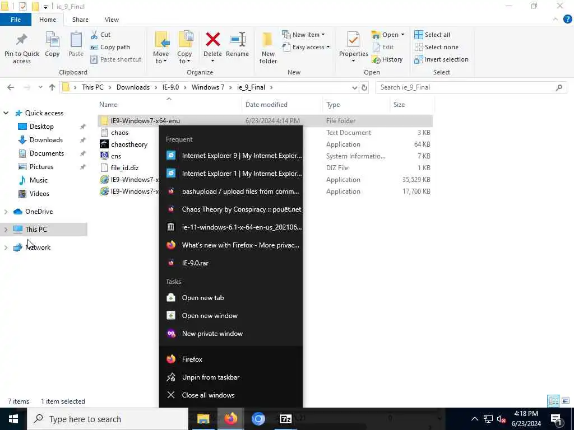The width and height of the screenshot is (574, 430).
Task: Select New private window
Action: (231, 334)
